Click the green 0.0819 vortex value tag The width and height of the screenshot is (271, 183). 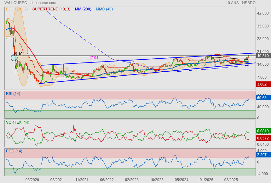click(x=263, y=131)
